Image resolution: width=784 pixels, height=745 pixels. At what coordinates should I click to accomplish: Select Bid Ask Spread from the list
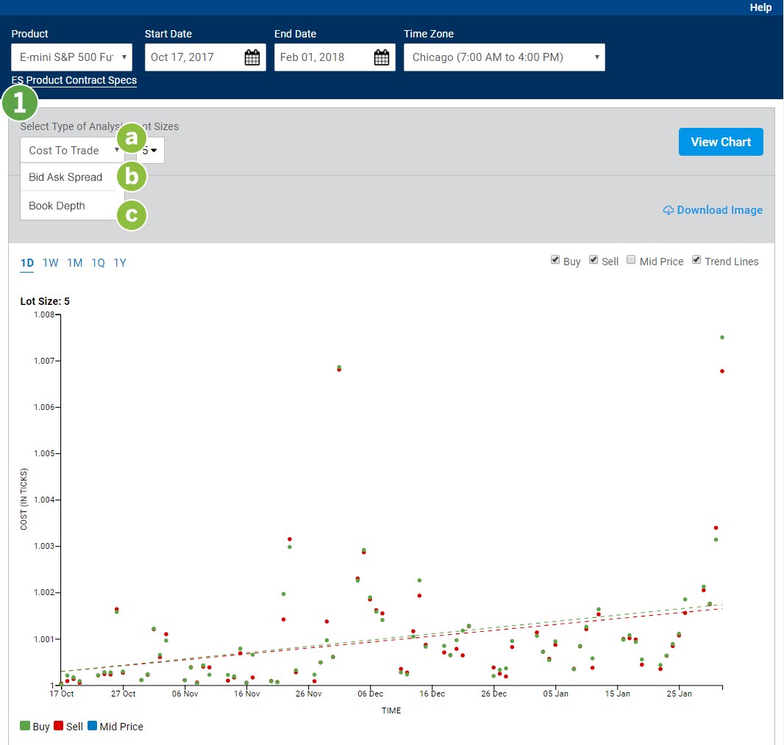coord(66,177)
